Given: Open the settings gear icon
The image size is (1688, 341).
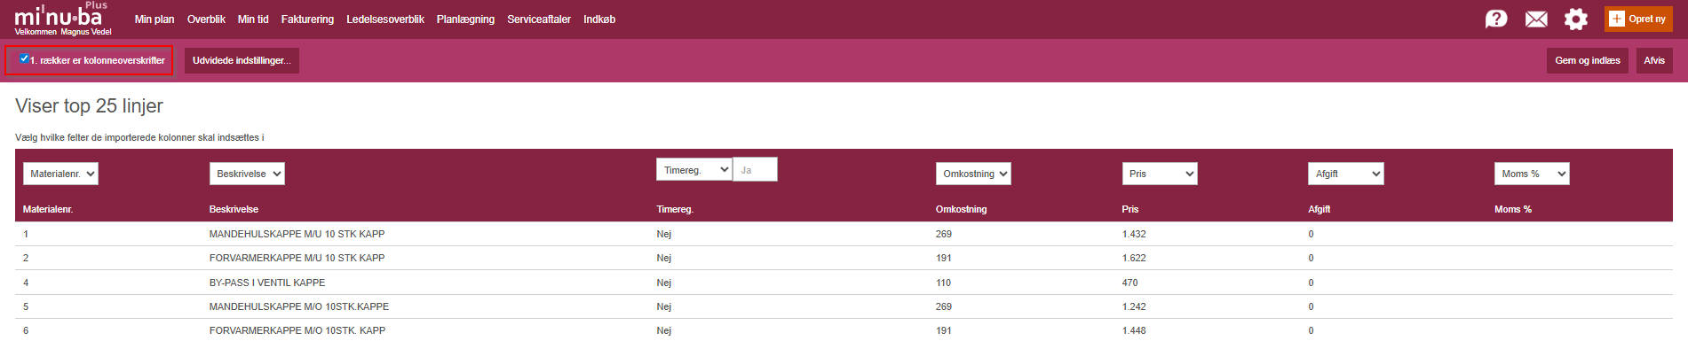Looking at the screenshot, I should tap(1576, 19).
